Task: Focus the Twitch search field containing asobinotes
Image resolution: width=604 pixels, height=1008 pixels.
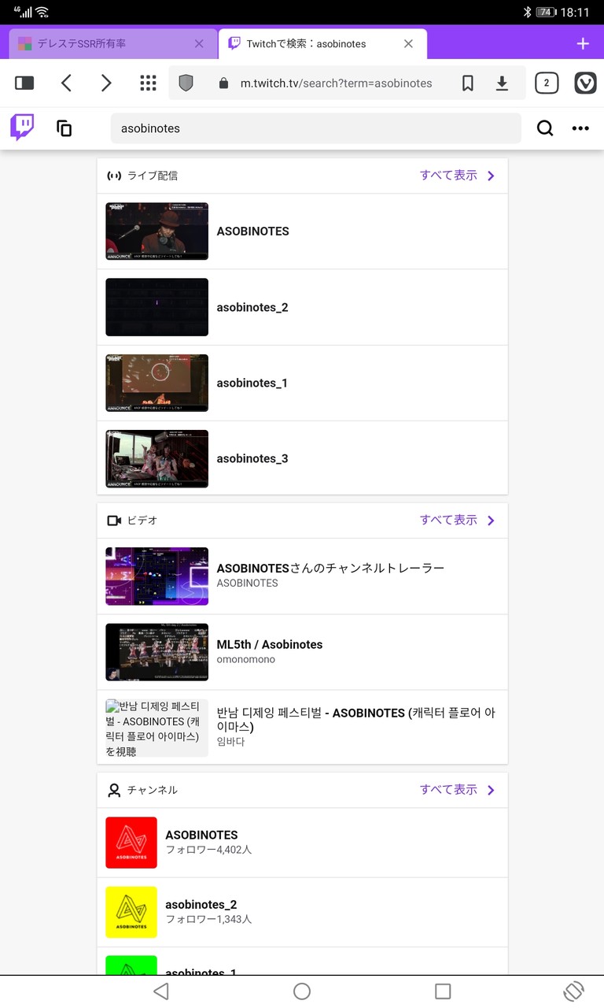Action: 316,128
